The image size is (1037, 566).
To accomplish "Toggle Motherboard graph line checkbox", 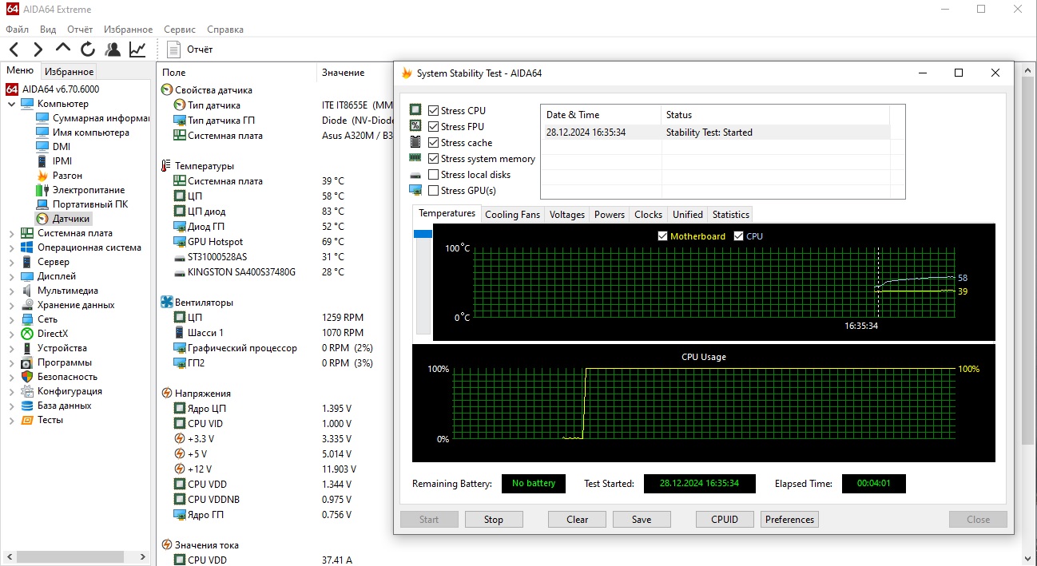I will pyautogui.click(x=662, y=236).
